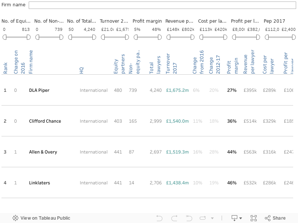Click Allen & Overy turnover value
Screen dimensions: 298x223
[x=177, y=152]
